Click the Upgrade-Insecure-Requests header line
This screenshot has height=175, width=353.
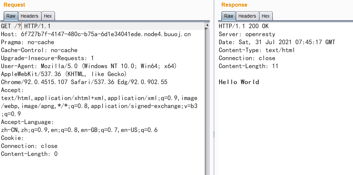coord(47,58)
